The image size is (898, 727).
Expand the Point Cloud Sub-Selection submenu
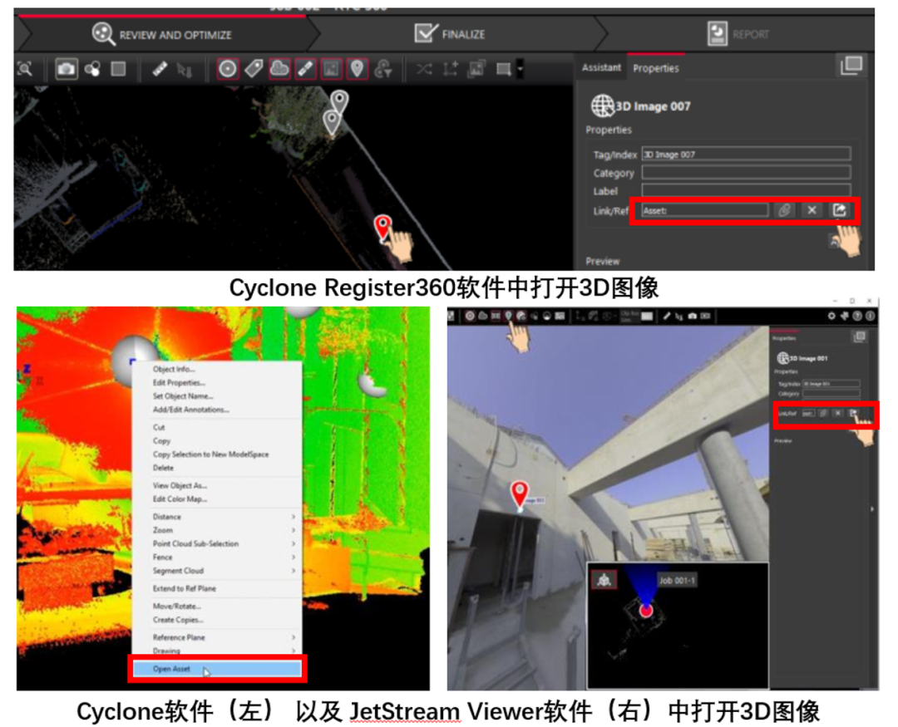pos(294,544)
